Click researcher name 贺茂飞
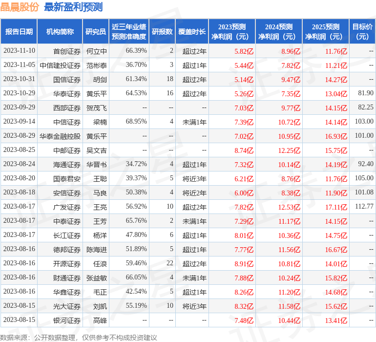Image resolution: width=376 pixels, height=342 pixels. [96, 108]
